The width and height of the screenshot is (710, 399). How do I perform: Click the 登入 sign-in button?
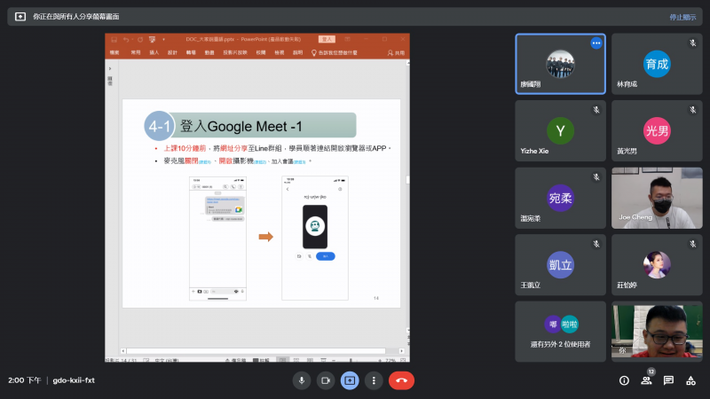point(327,39)
